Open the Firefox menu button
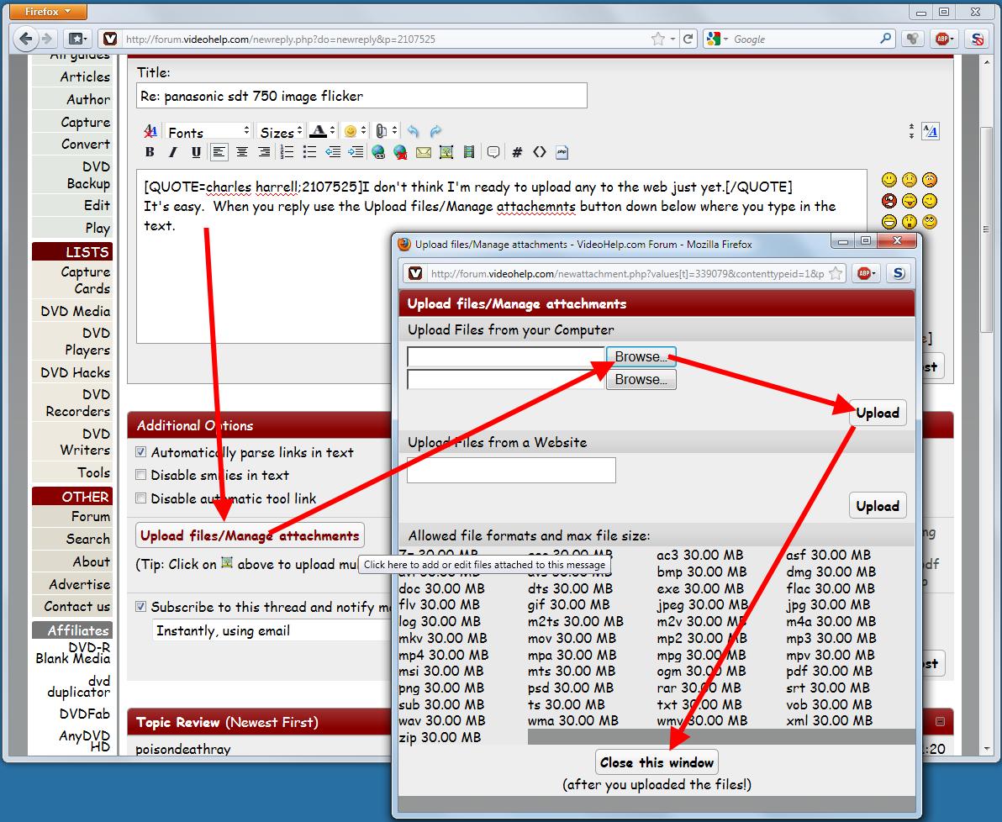 point(47,11)
